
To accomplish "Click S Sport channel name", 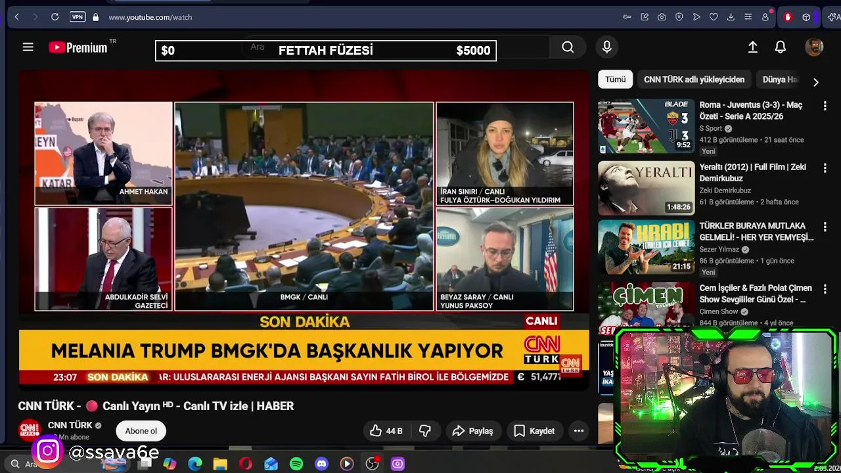I will click(711, 129).
